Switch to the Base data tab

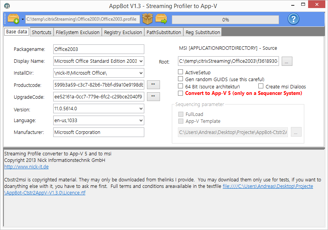point(16,32)
